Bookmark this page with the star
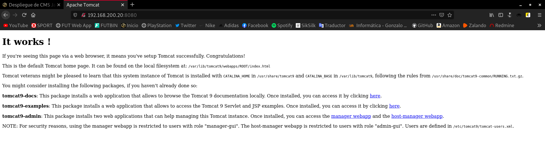 (450, 15)
